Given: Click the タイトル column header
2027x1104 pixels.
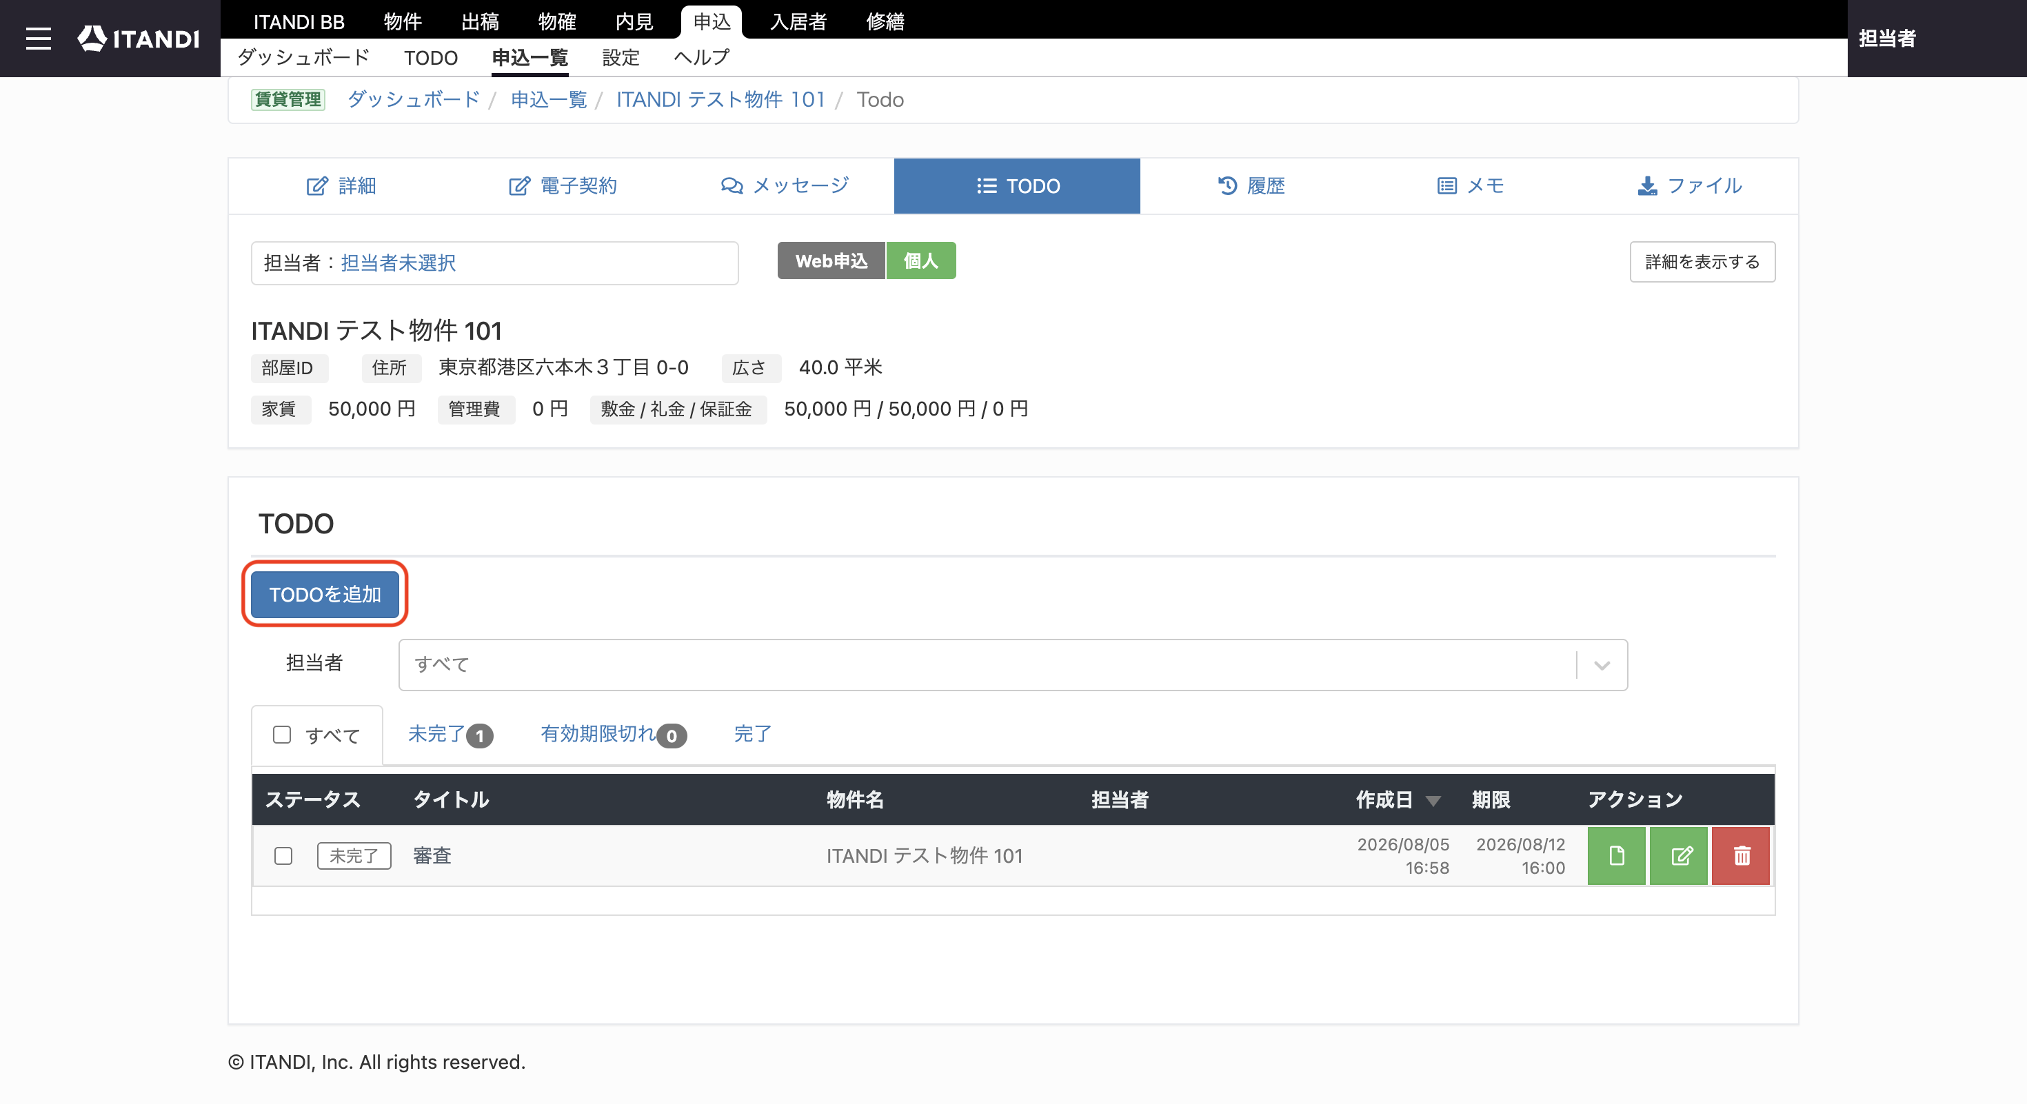Looking at the screenshot, I should click(451, 801).
